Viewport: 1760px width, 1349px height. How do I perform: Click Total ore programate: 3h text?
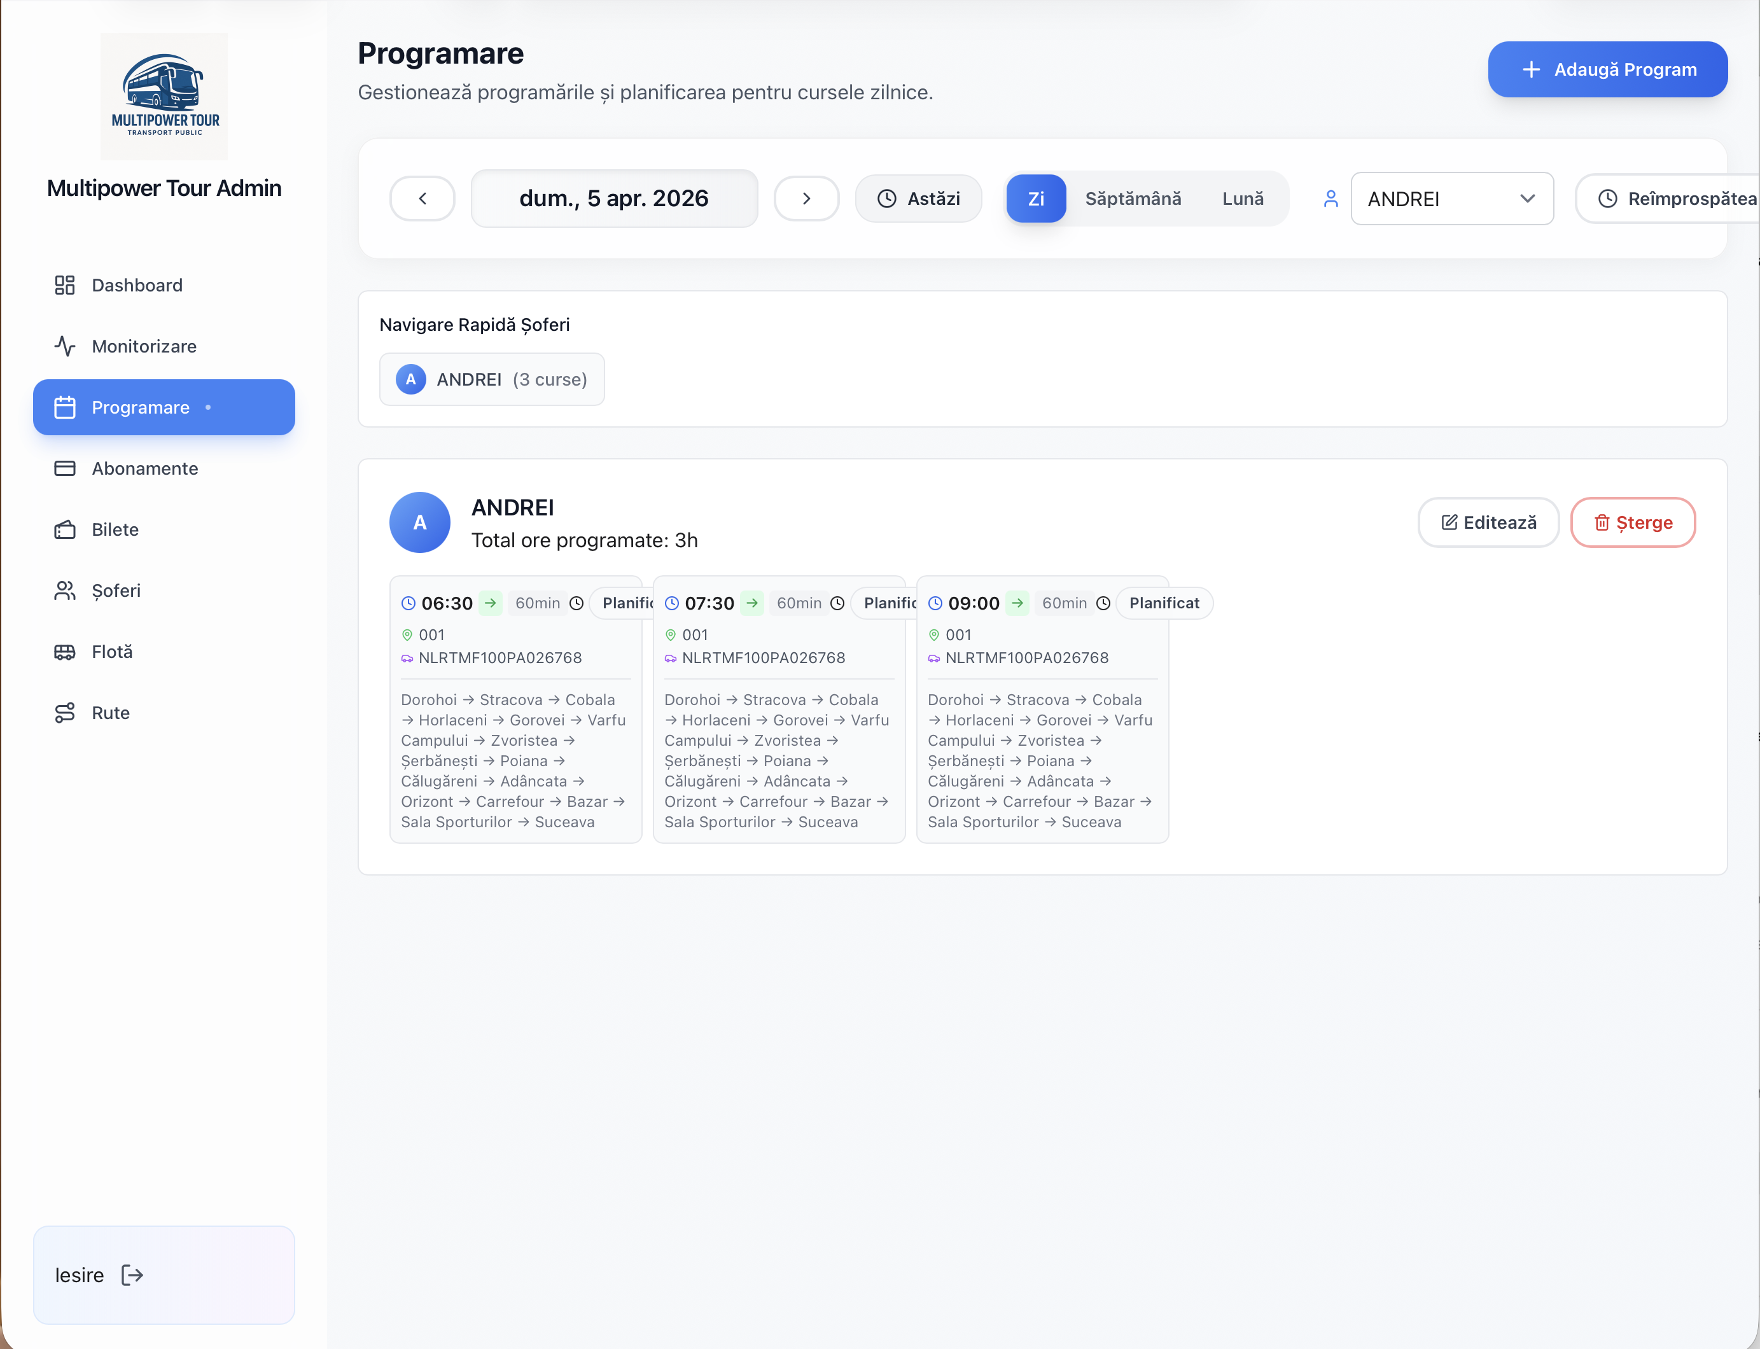pyautogui.click(x=583, y=540)
